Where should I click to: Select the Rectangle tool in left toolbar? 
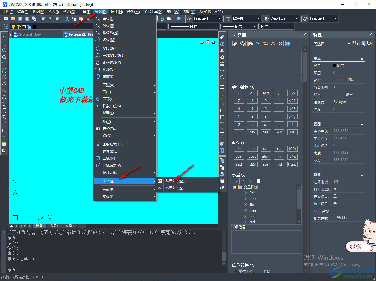coord(4,64)
